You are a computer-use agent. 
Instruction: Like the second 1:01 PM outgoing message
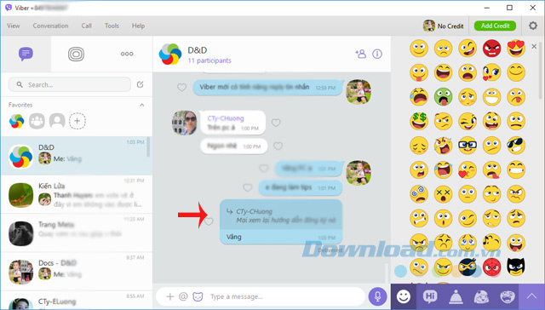(x=248, y=187)
